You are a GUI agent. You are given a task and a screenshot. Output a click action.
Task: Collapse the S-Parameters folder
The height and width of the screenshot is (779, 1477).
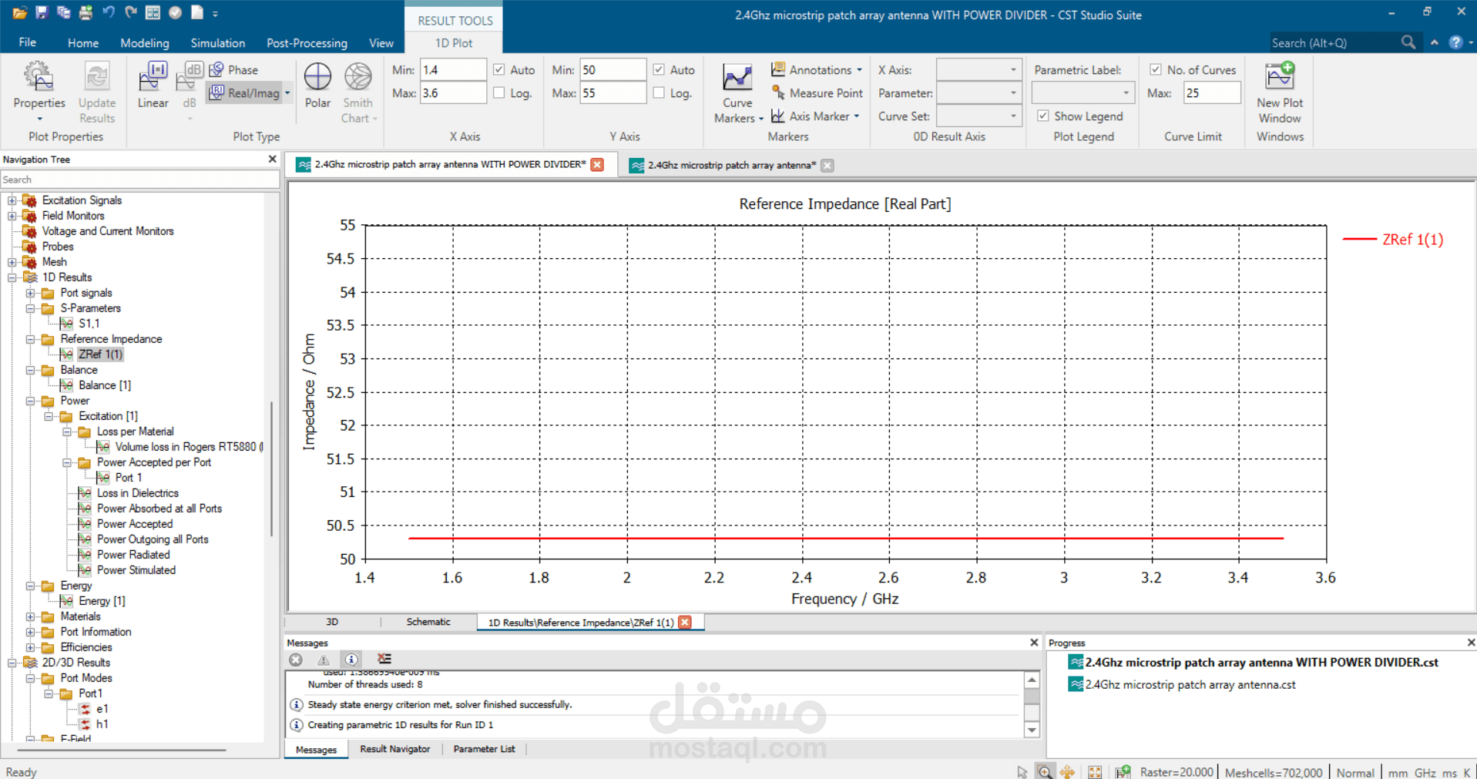[30, 308]
